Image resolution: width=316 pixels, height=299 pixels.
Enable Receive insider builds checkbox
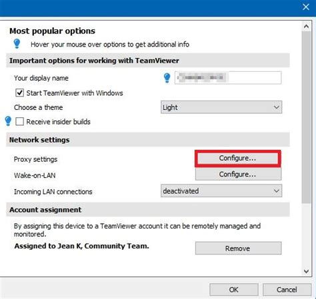[19, 122]
